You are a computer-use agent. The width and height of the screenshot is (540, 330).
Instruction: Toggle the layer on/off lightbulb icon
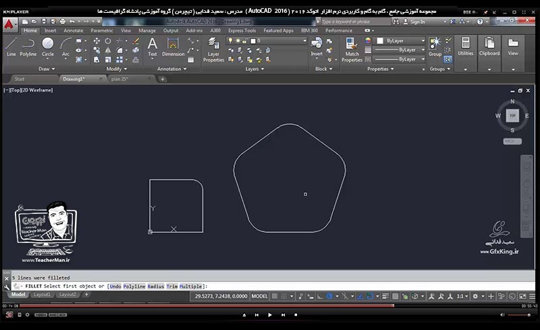(230, 41)
